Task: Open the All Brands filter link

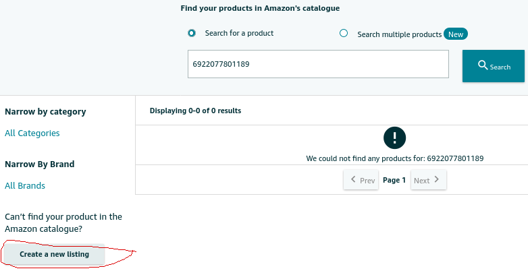Action: [25, 185]
